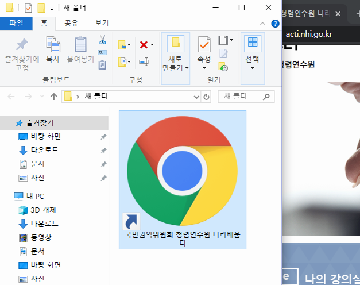Expand the Copy to dropdown arrow
The width and height of the screenshot is (360, 285).
[129, 61]
